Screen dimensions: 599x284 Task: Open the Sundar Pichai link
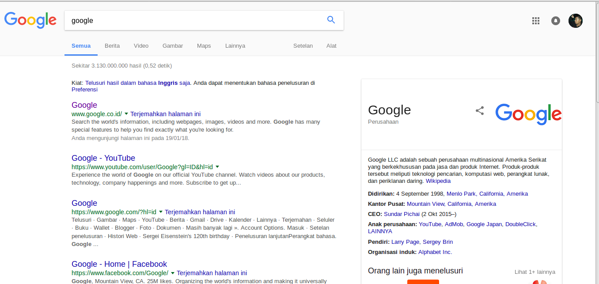click(x=402, y=214)
